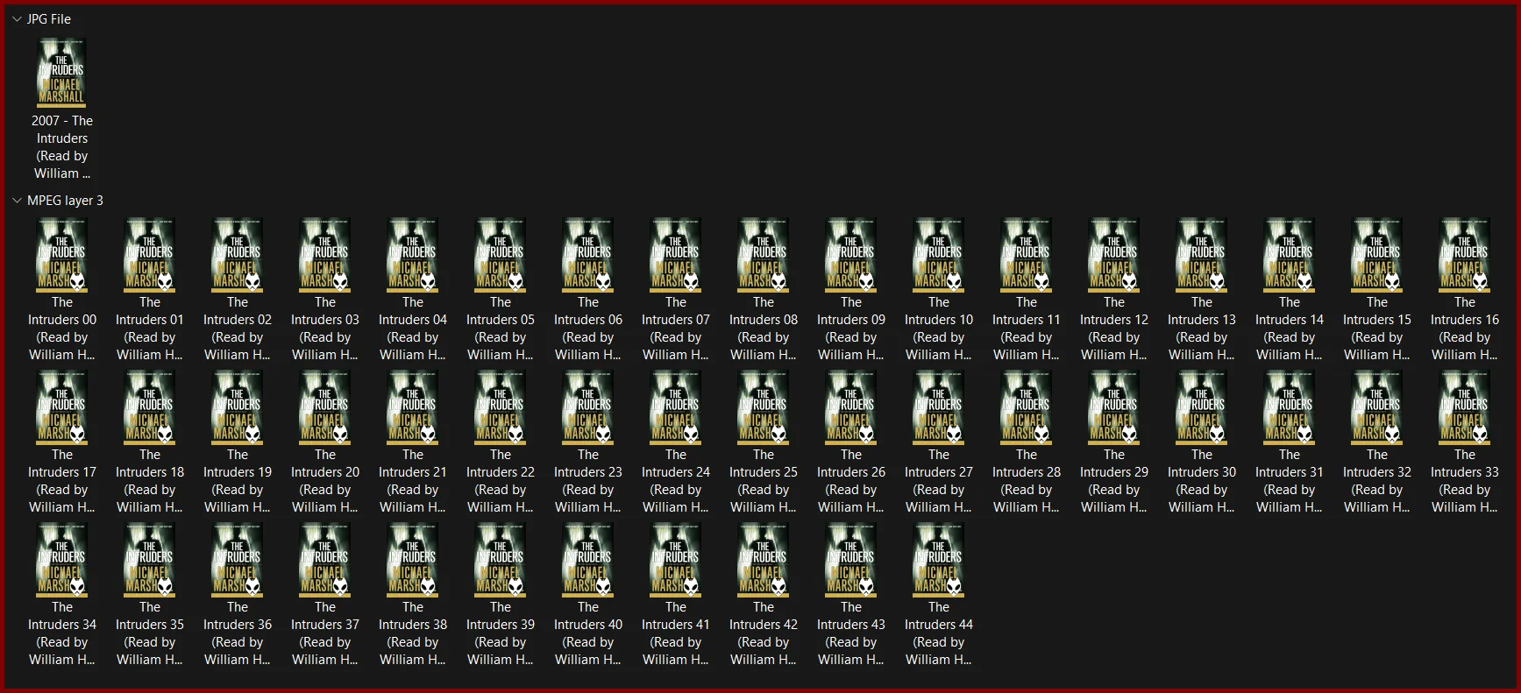The width and height of the screenshot is (1521, 693).
Task: Select The Intruders 27 MP3 file icon
Action: coord(939,407)
